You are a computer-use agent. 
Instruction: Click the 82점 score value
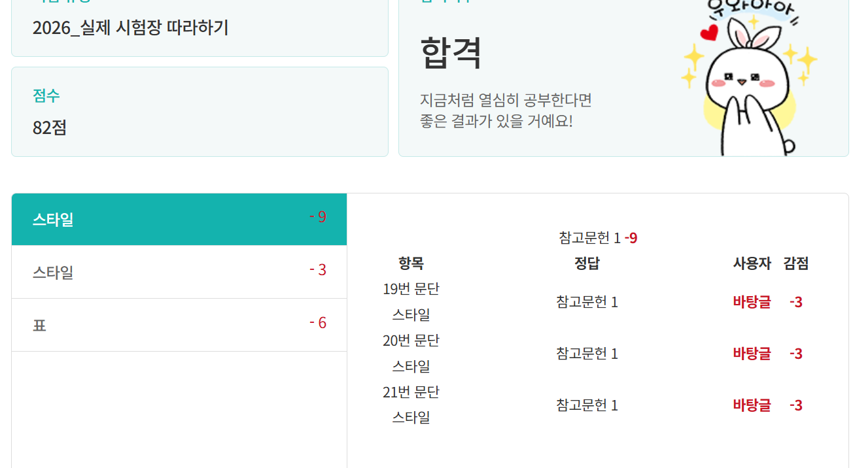(50, 127)
